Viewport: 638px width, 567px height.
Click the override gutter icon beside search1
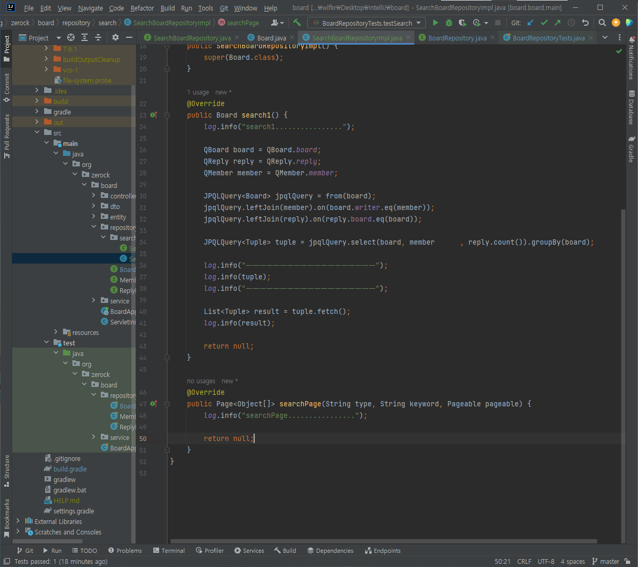(153, 115)
